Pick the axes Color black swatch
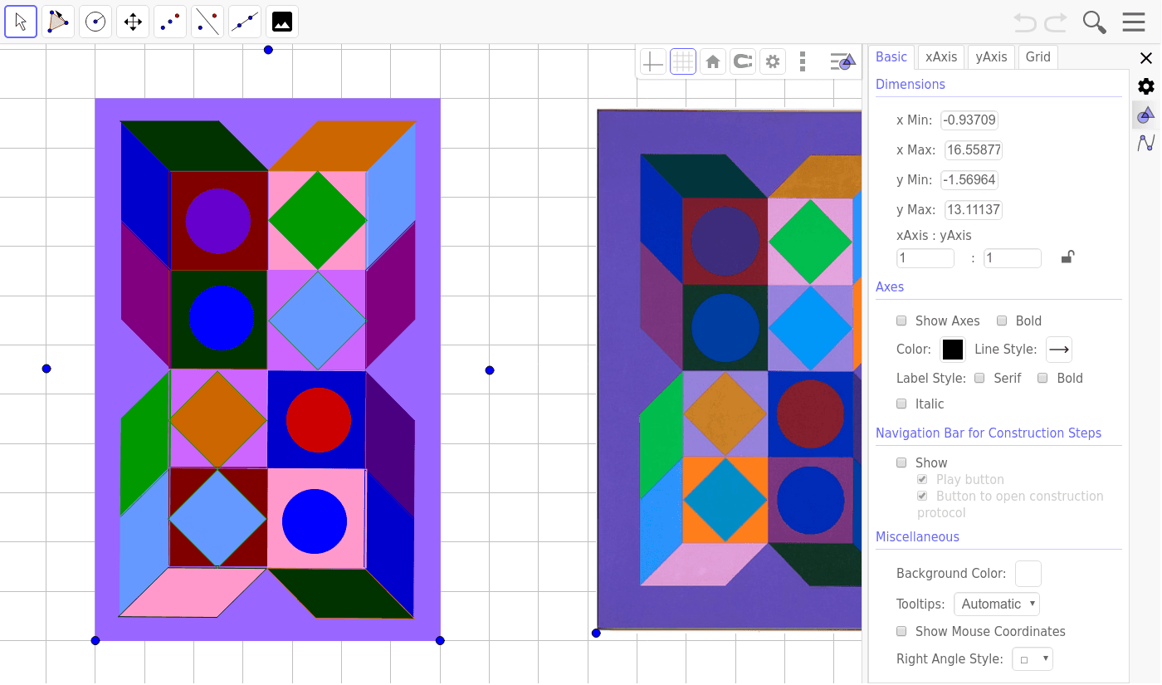 tap(953, 350)
